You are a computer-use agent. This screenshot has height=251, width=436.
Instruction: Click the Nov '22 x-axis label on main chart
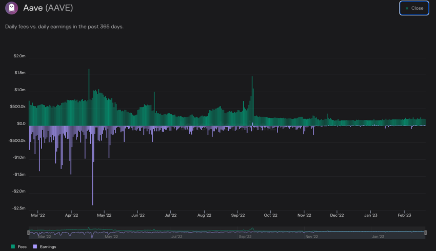pos(304,215)
